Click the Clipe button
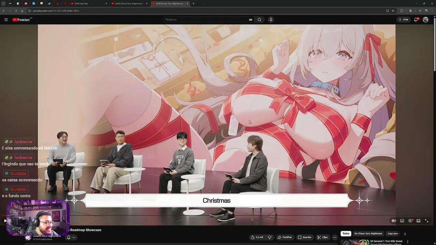The image size is (436, 245). [322, 237]
